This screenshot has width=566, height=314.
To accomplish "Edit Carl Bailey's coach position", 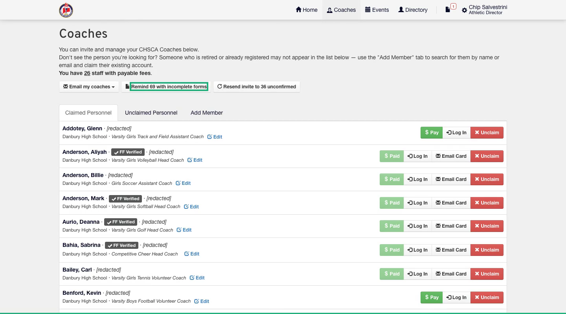I will [x=197, y=278].
